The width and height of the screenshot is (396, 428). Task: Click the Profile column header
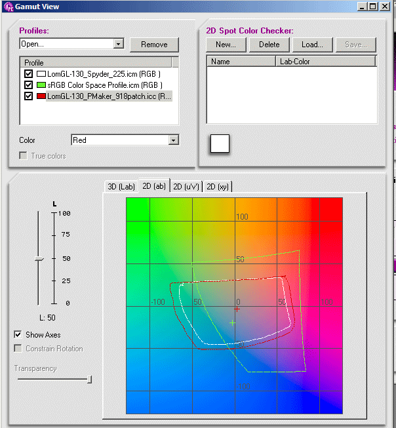(x=96, y=62)
